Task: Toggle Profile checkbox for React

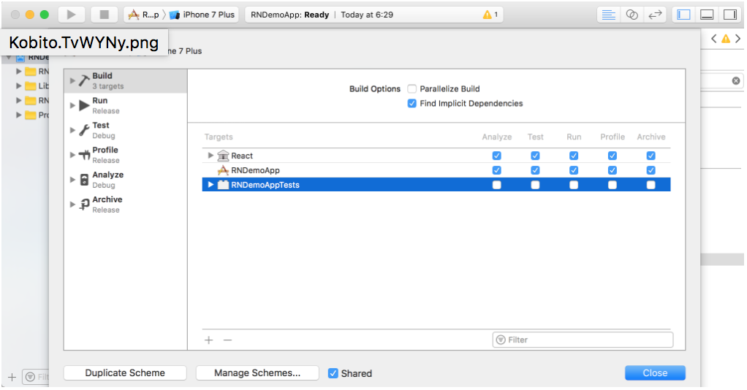Action: (613, 156)
